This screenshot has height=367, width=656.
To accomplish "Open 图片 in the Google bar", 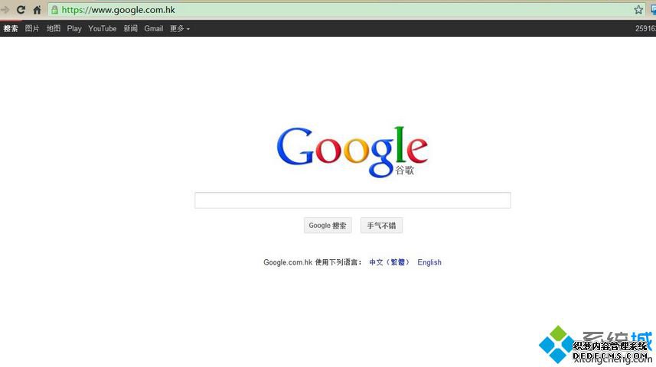I will click(x=32, y=28).
